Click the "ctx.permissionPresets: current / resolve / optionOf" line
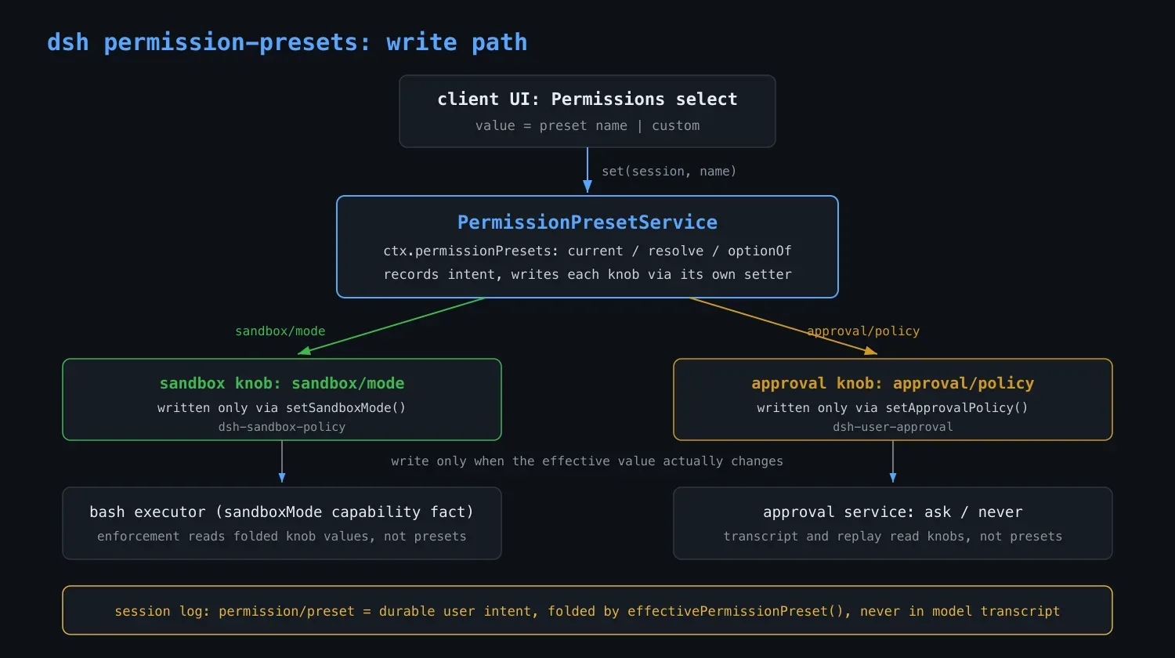Screen dimensions: 1175x658 point(587,251)
